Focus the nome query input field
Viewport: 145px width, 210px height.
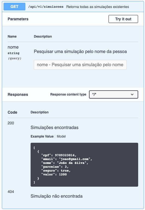click(80, 65)
